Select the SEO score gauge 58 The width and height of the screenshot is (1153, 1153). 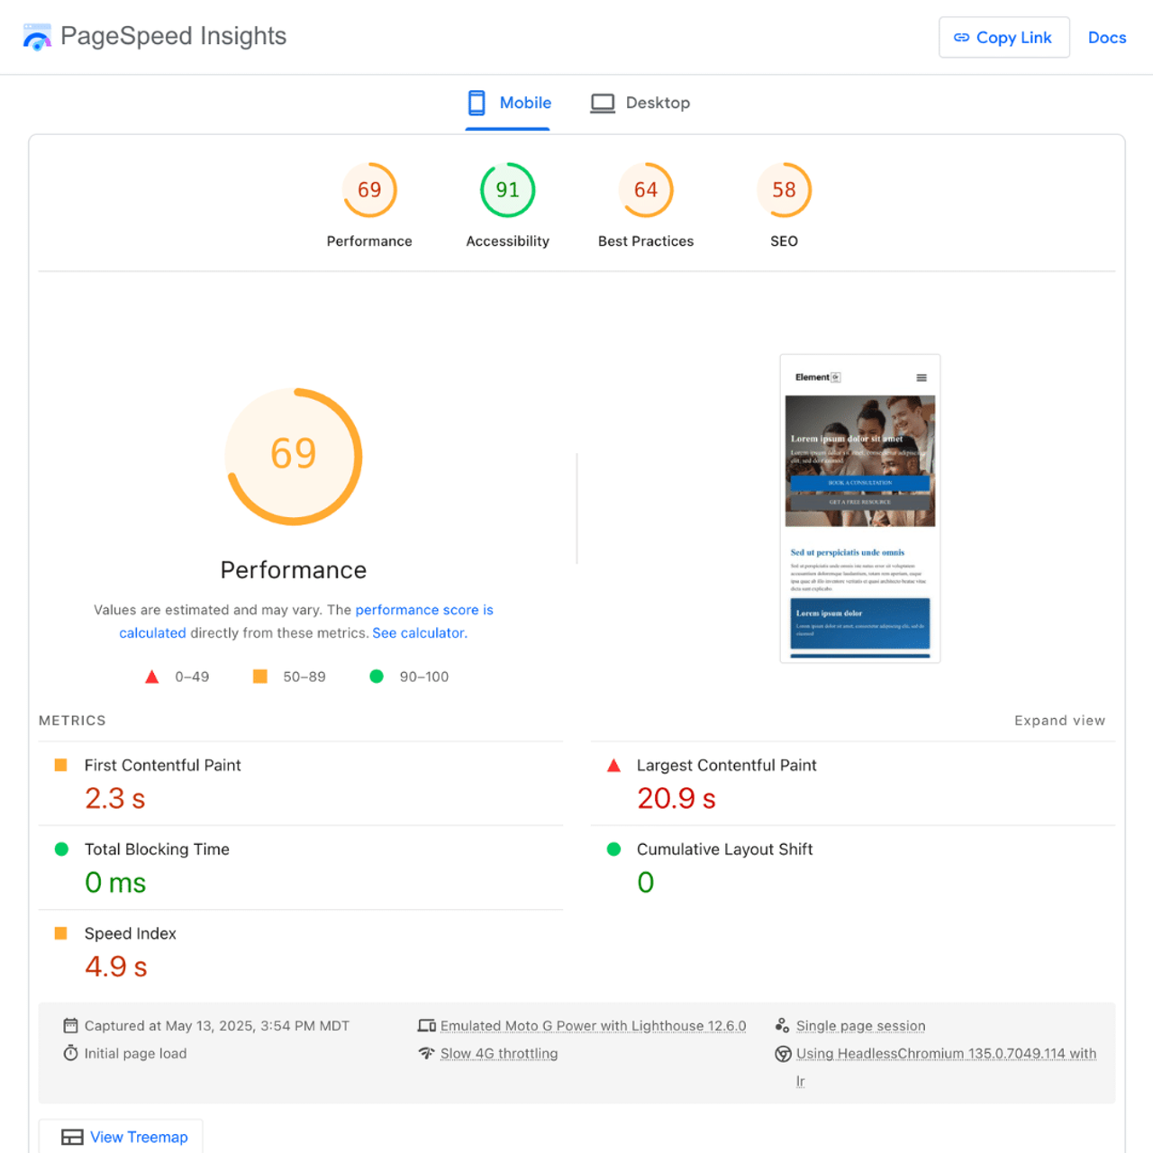784,190
